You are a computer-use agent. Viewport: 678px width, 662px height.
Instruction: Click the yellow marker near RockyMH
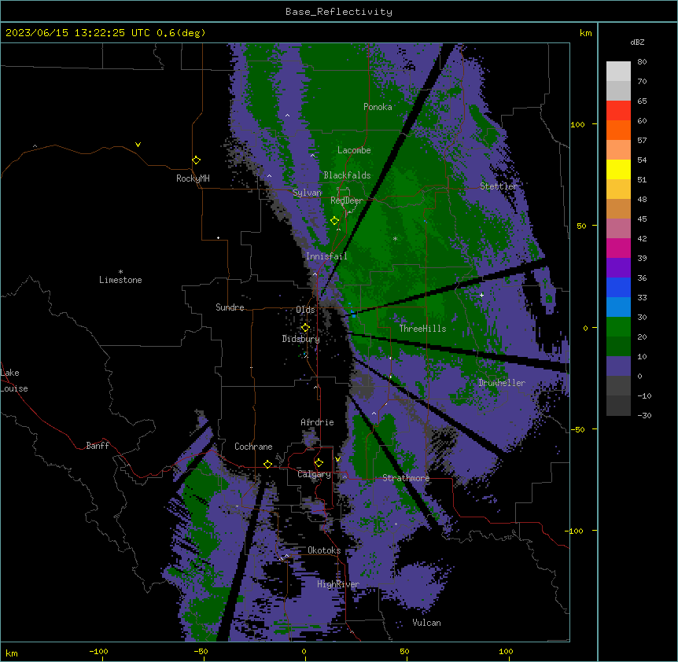pyautogui.click(x=197, y=160)
